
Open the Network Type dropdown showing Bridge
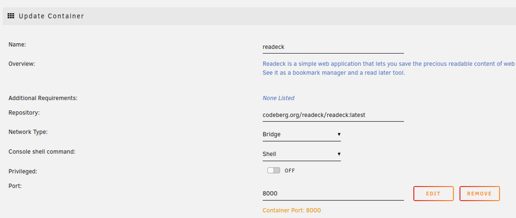pyautogui.click(x=301, y=135)
